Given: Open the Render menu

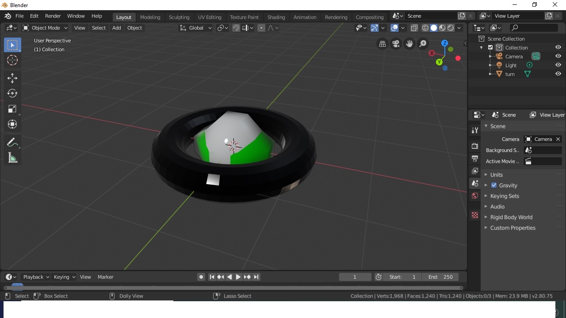Looking at the screenshot, I should click(x=53, y=16).
